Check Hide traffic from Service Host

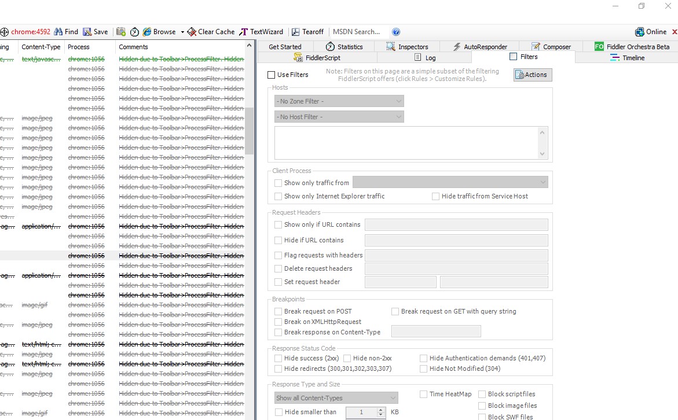pos(436,196)
